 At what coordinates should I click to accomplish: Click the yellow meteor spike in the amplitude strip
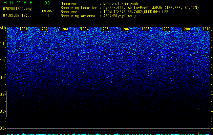(x=198, y=133)
